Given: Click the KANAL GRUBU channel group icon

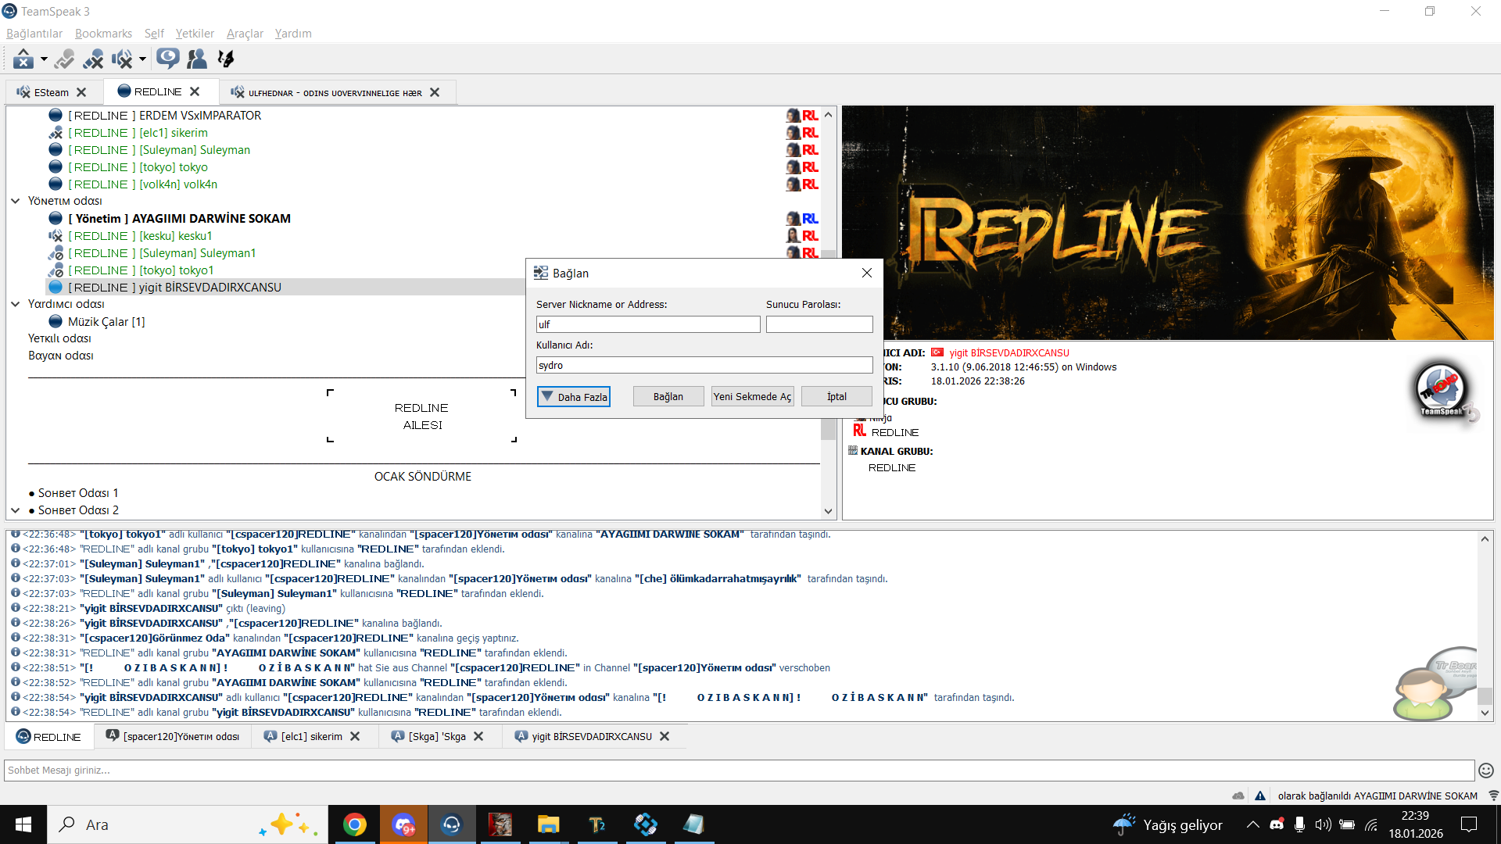Looking at the screenshot, I should click(x=853, y=451).
